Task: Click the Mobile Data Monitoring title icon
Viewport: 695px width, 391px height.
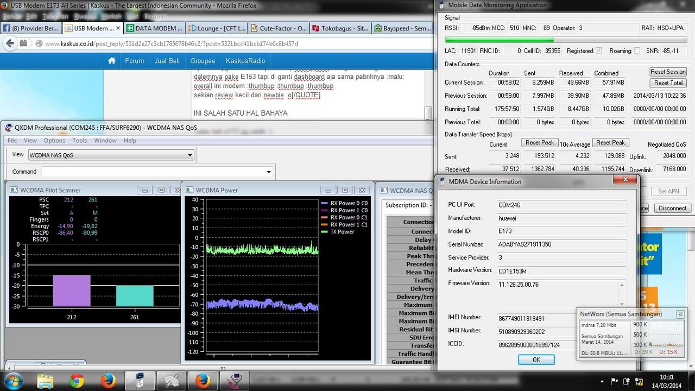Action: coord(441,5)
